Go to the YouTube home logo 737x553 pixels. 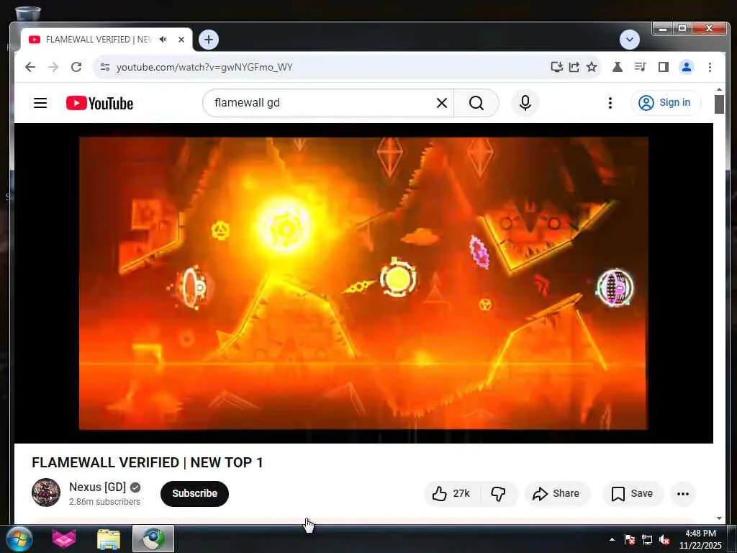click(99, 103)
